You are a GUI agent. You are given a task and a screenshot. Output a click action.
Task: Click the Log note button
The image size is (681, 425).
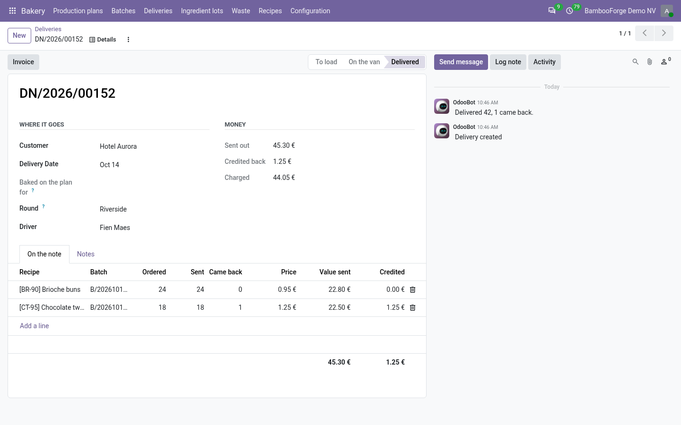(508, 62)
